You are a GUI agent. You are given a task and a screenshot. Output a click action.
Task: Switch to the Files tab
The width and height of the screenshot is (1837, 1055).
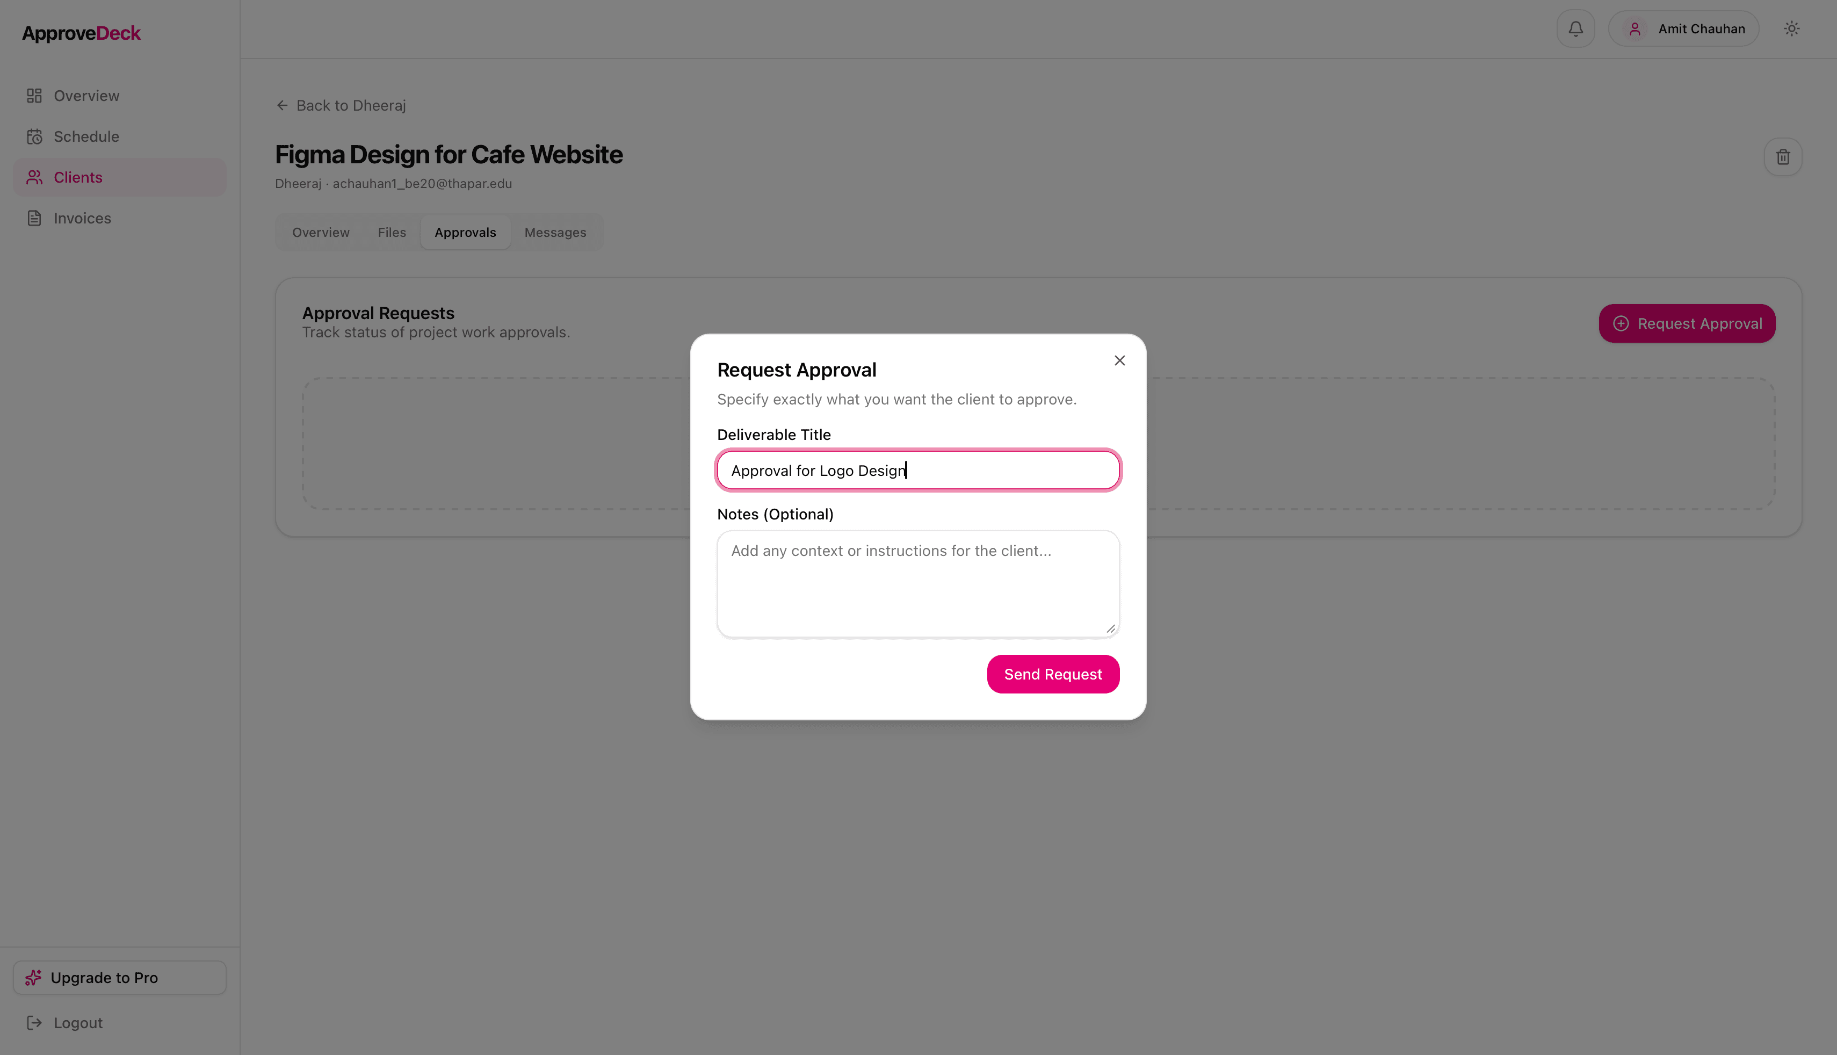(391, 232)
